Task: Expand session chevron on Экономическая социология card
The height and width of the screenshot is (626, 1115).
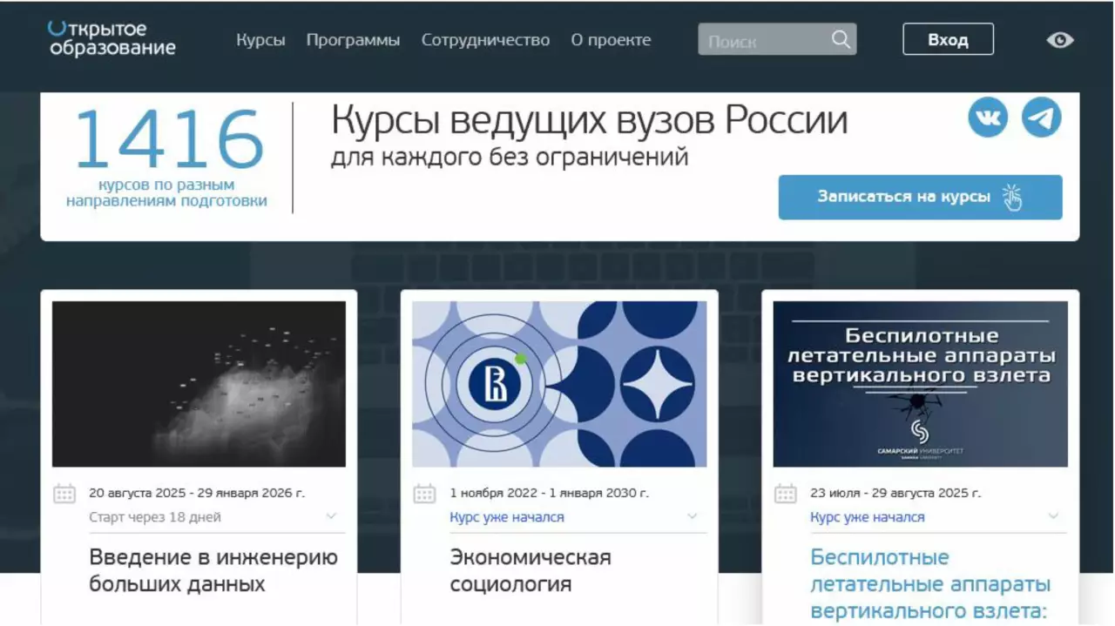Action: pyautogui.click(x=692, y=516)
